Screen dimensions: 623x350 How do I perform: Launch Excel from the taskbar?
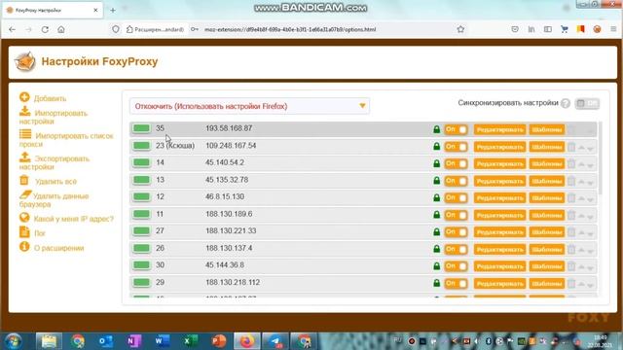click(191, 341)
